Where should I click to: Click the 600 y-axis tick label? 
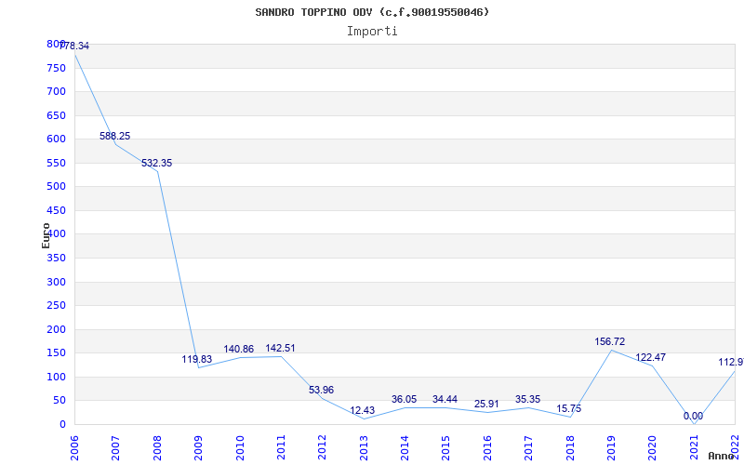(56, 139)
